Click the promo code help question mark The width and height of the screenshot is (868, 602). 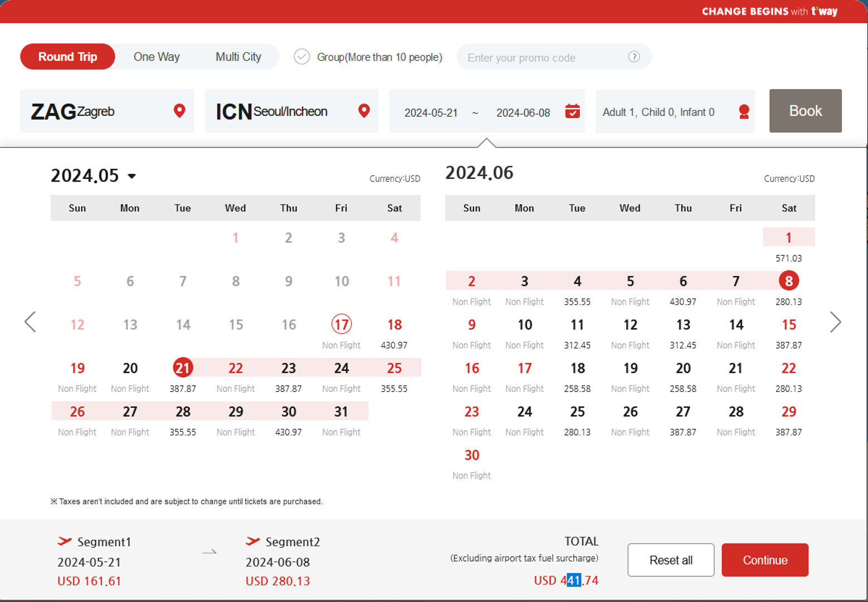pyautogui.click(x=634, y=57)
